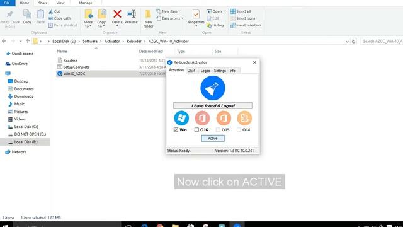Open the Info tab in Re-Loader
This screenshot has height=227, width=403.
coord(232,71)
